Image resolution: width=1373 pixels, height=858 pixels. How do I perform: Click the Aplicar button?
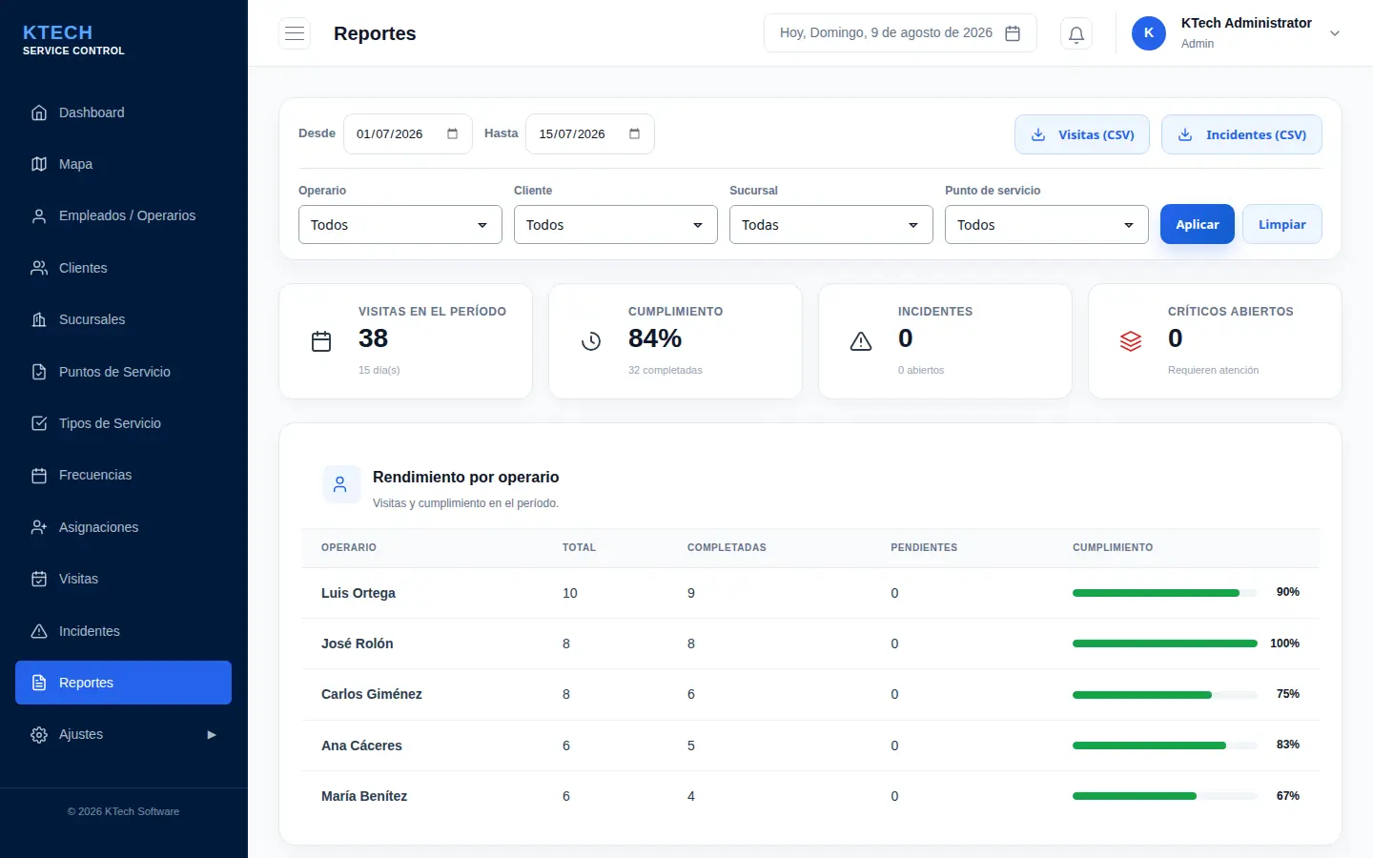(1198, 224)
